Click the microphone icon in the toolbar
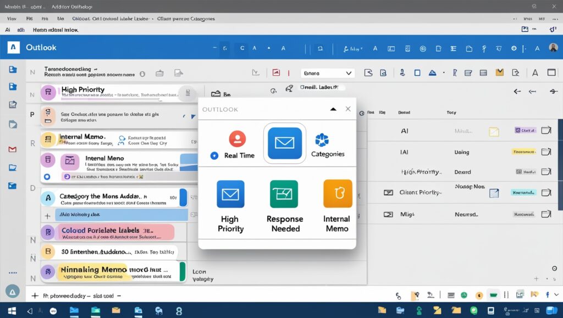Image resolution: width=563 pixels, height=318 pixels. click(x=402, y=73)
